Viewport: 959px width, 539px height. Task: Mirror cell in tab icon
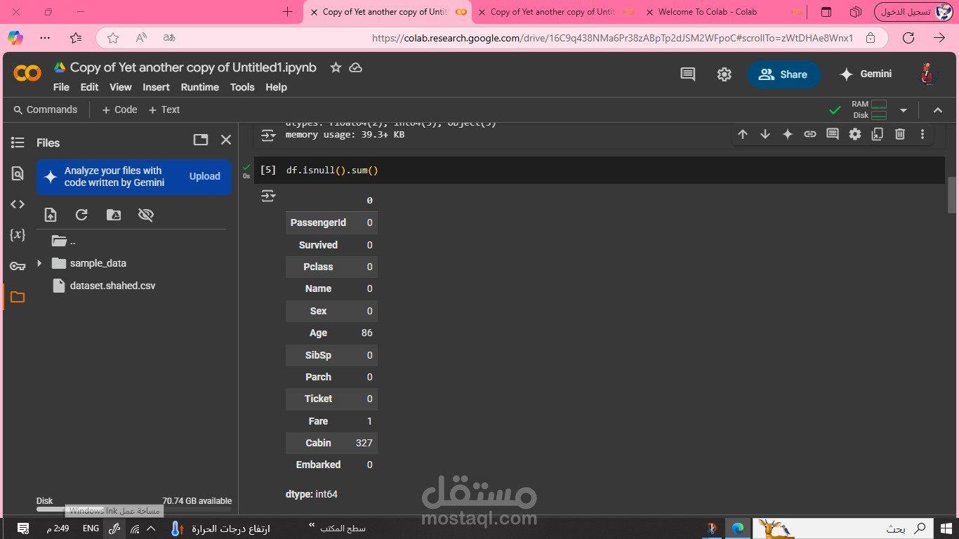[878, 134]
